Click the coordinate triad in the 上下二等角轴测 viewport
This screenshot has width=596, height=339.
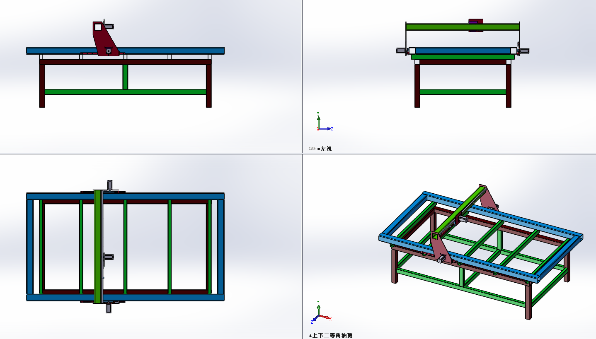click(x=321, y=312)
